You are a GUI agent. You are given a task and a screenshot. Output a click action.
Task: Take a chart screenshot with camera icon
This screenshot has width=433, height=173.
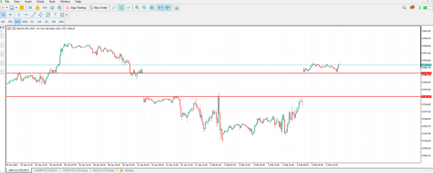pyautogui.click(x=176, y=8)
